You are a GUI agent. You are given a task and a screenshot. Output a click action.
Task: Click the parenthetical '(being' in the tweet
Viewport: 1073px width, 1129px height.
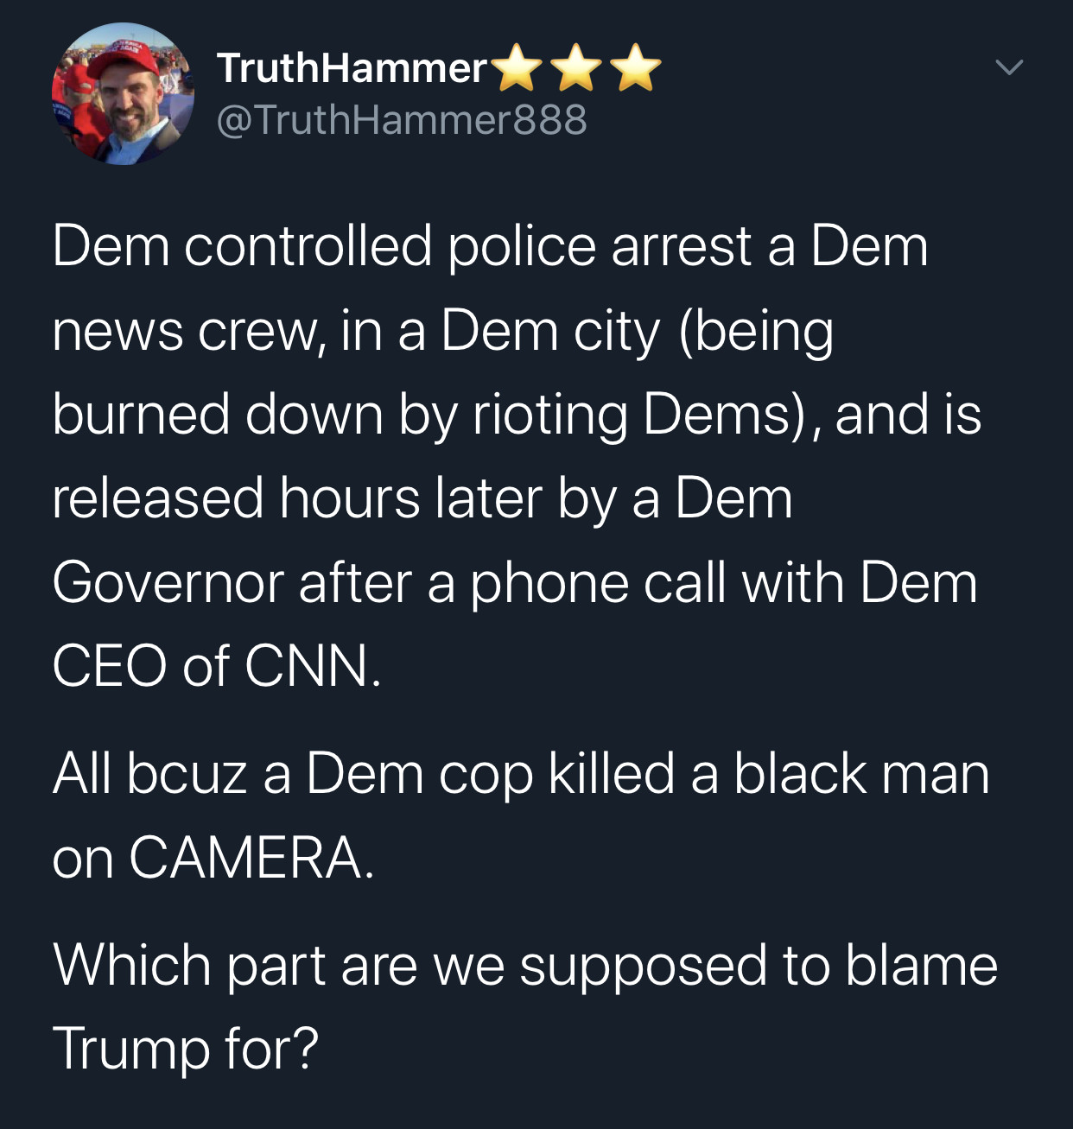(756, 330)
